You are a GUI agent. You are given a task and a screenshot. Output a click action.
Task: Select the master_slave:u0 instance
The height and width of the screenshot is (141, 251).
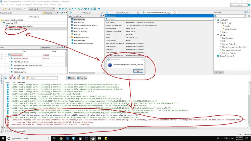[14, 29]
